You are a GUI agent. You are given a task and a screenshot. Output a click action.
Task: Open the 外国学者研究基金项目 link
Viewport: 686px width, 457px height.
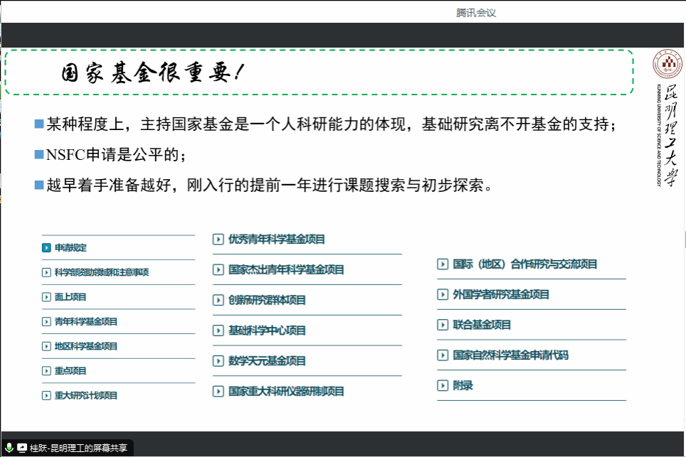[501, 295]
